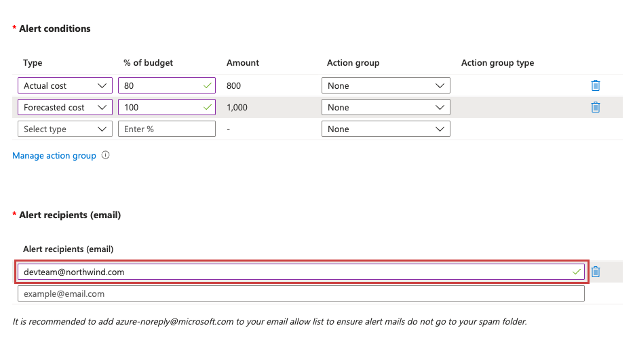635x351 pixels.
Task: Click the Enter % input field
Action: click(x=166, y=129)
